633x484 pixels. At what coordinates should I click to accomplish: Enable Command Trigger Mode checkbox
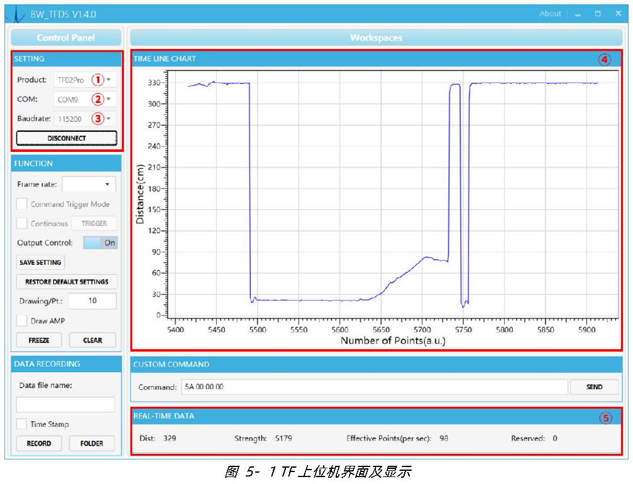click(22, 204)
